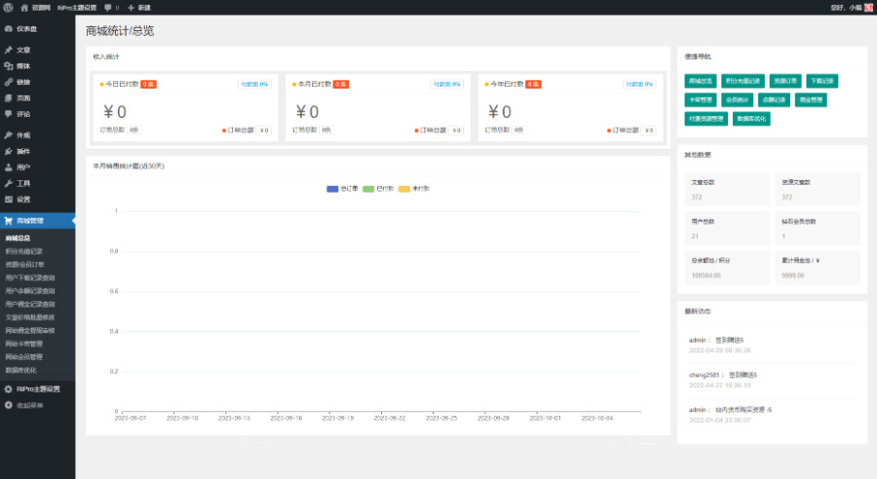Open the 媒体 media library in sidebar
The width and height of the screenshot is (877, 479).
click(23, 65)
